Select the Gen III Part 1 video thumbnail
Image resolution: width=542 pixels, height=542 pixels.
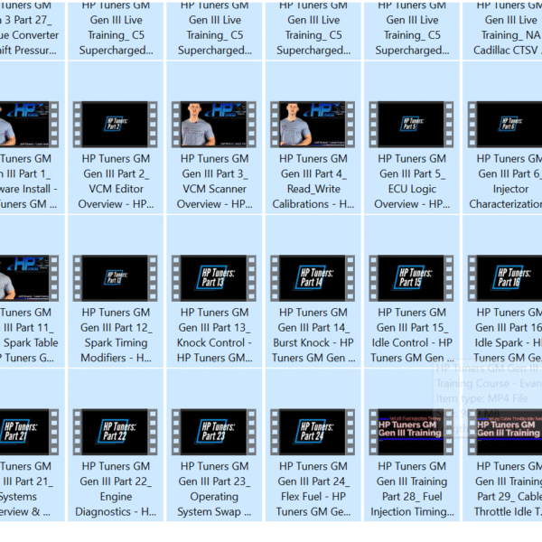(29, 125)
